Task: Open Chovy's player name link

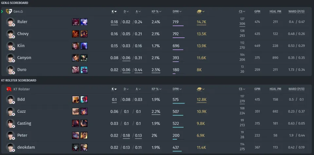Action: [x=23, y=34]
